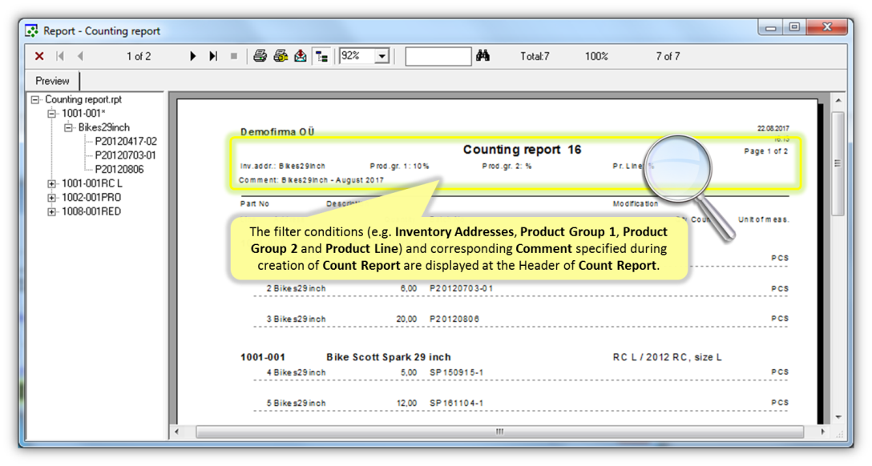Collapse the Counting report.rpt root node
This screenshot has width=872, height=466.
(x=35, y=99)
